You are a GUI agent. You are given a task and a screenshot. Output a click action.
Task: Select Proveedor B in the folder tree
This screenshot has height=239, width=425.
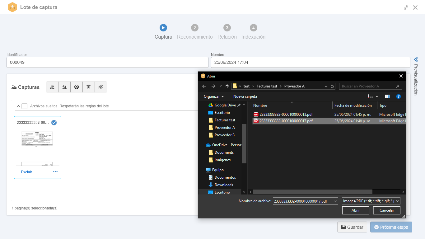(x=224, y=135)
